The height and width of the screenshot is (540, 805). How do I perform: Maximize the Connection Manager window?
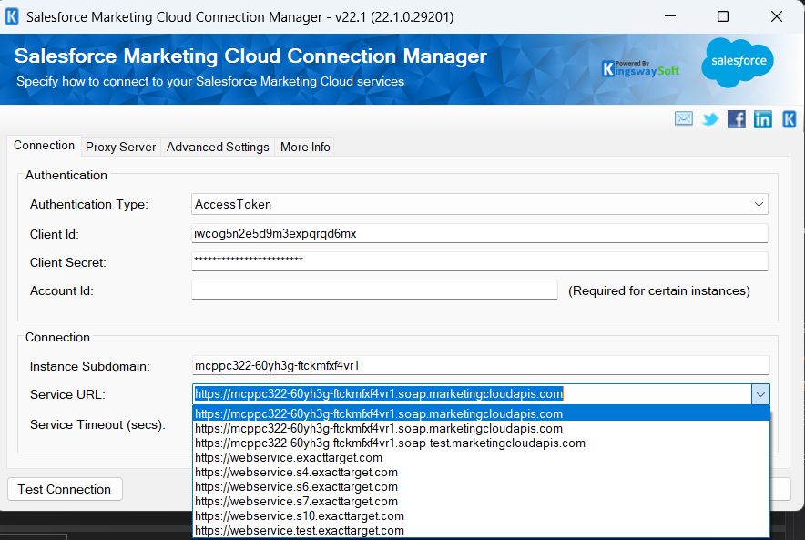[x=723, y=16]
